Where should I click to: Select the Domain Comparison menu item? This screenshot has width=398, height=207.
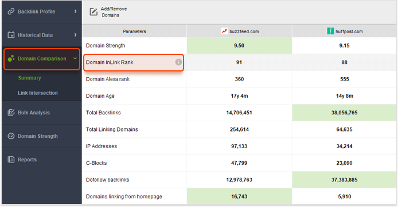click(42, 59)
